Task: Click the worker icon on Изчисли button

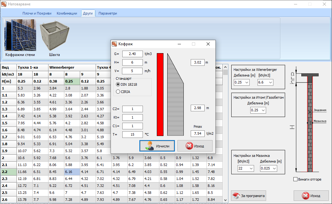Action: (149, 146)
